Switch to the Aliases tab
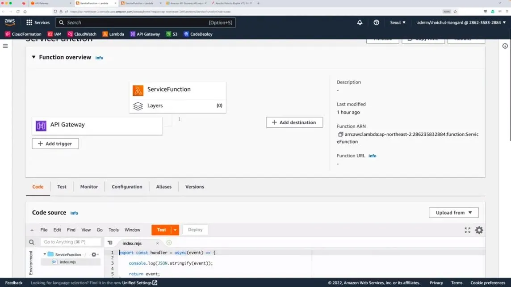The width and height of the screenshot is (511, 287). 163,186
